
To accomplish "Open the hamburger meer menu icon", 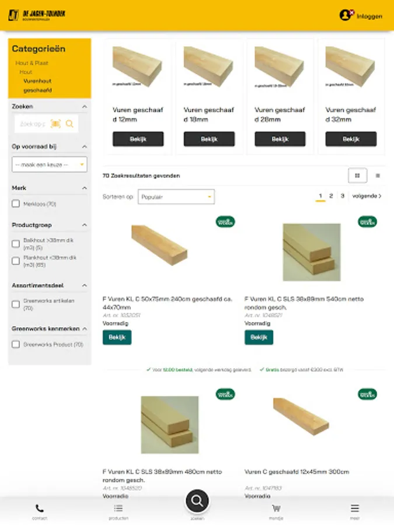I will coord(355,508).
